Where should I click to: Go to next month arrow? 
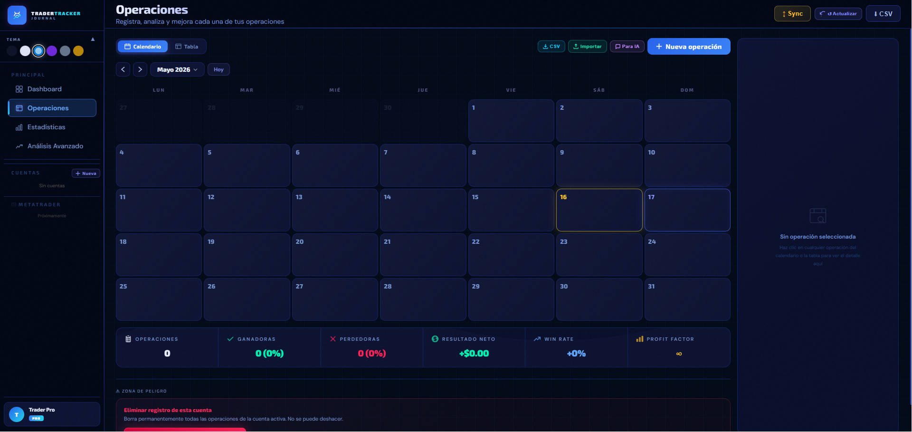coord(140,69)
